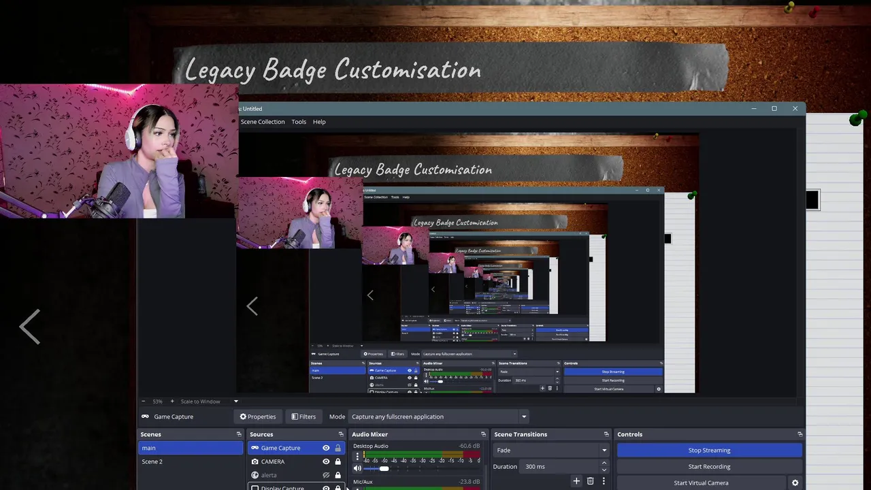Click the Desktop Audio -60.6 dB value
Screen dimensions: 871x490
(x=470, y=446)
